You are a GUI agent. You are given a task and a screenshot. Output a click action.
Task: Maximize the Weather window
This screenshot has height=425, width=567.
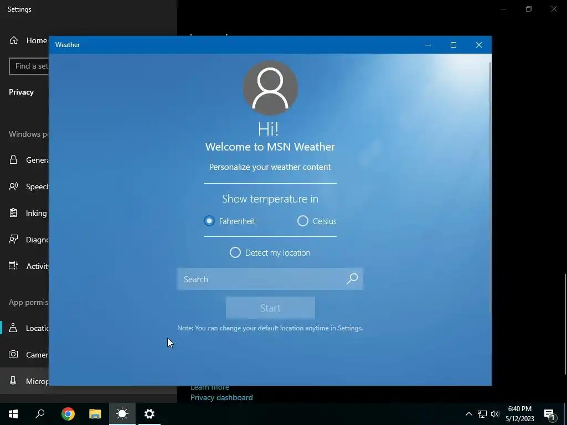[x=453, y=45]
